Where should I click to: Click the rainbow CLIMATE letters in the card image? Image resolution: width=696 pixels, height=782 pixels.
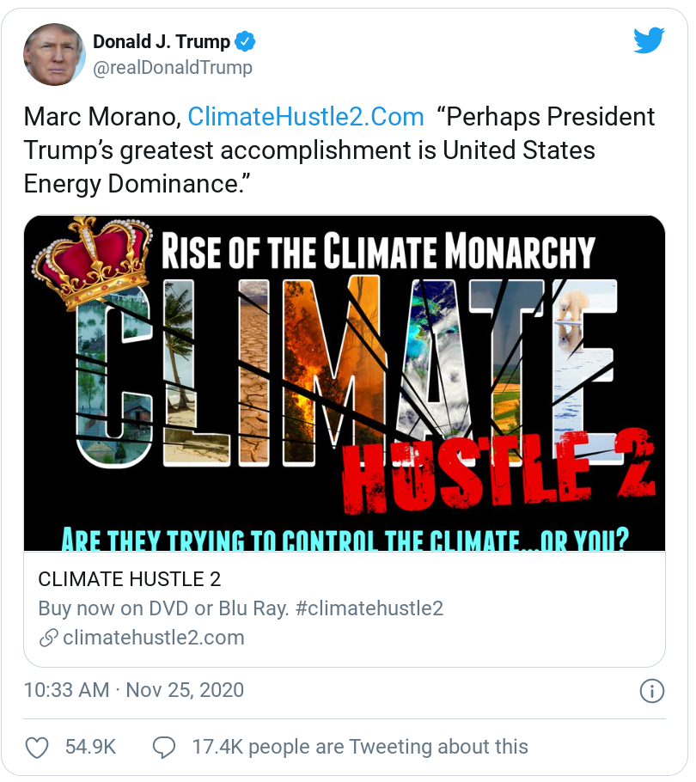tap(344, 361)
